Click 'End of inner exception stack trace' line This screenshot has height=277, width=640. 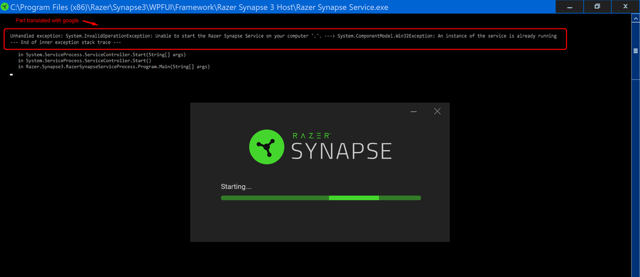[x=65, y=42]
